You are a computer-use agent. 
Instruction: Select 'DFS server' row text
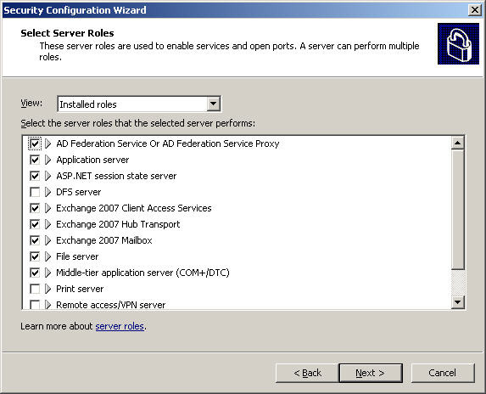(x=78, y=192)
